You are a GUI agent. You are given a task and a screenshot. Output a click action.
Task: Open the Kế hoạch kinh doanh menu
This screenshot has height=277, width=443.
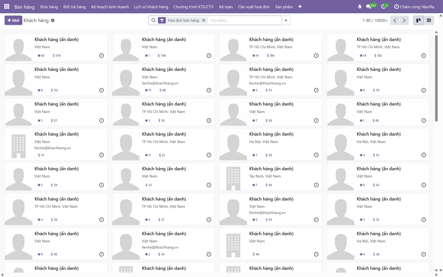[x=110, y=7]
